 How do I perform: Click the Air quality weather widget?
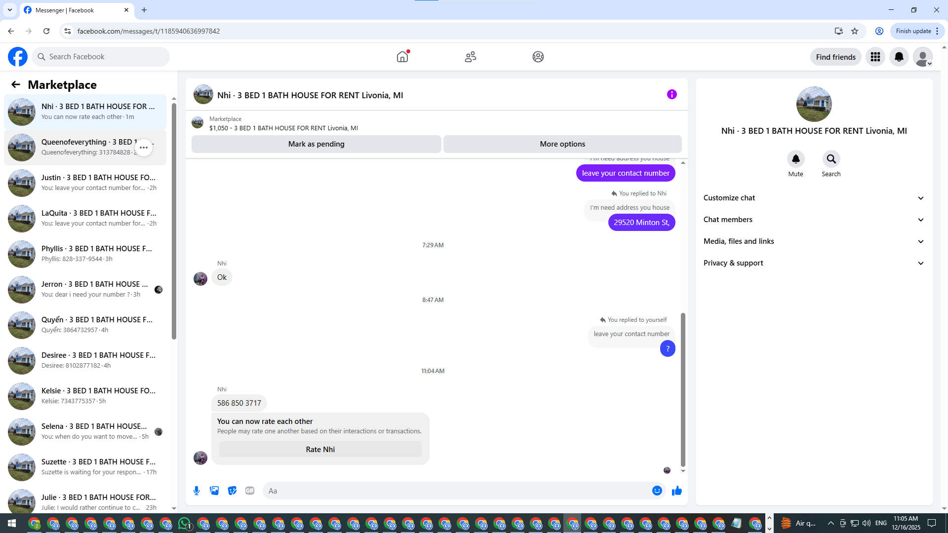pyautogui.click(x=799, y=523)
